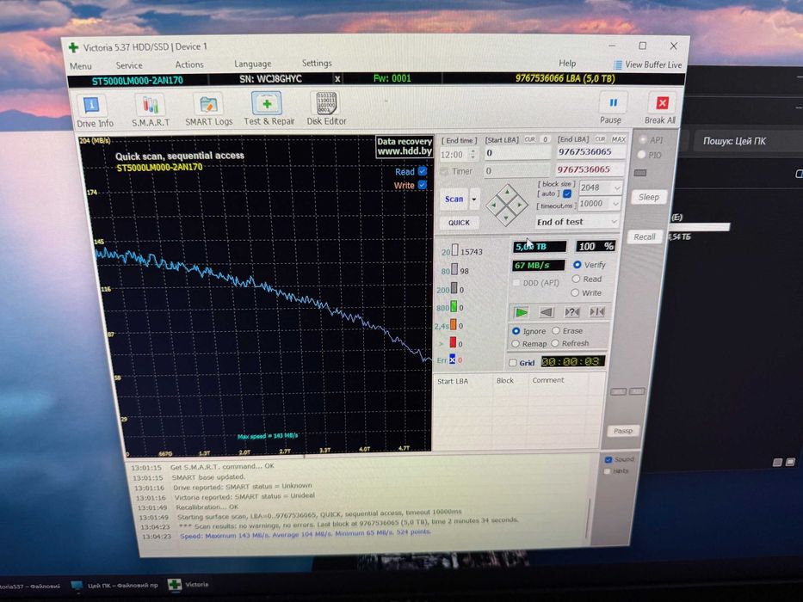Select the PIO mode radio button
Viewport: 803px width, 602px height.
(x=641, y=155)
